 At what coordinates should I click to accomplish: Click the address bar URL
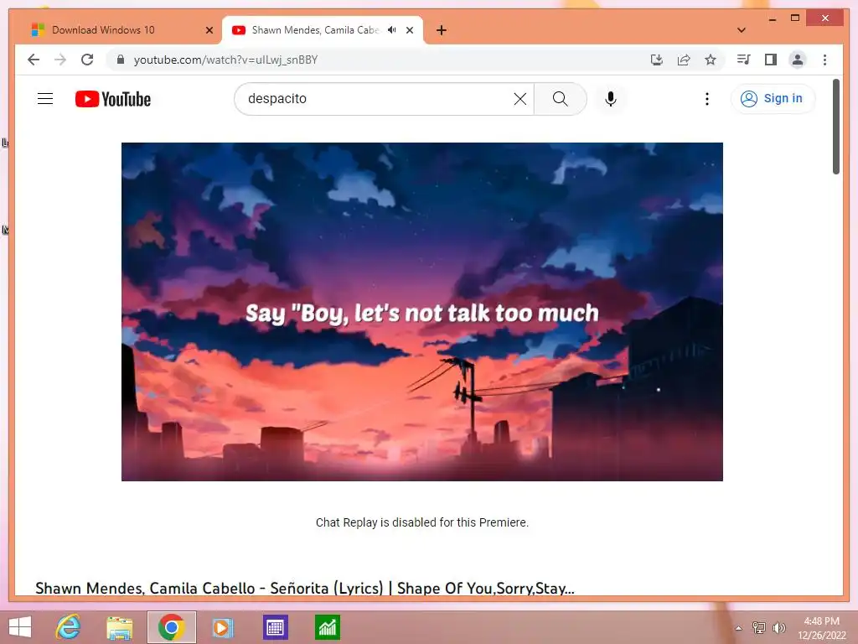click(225, 60)
